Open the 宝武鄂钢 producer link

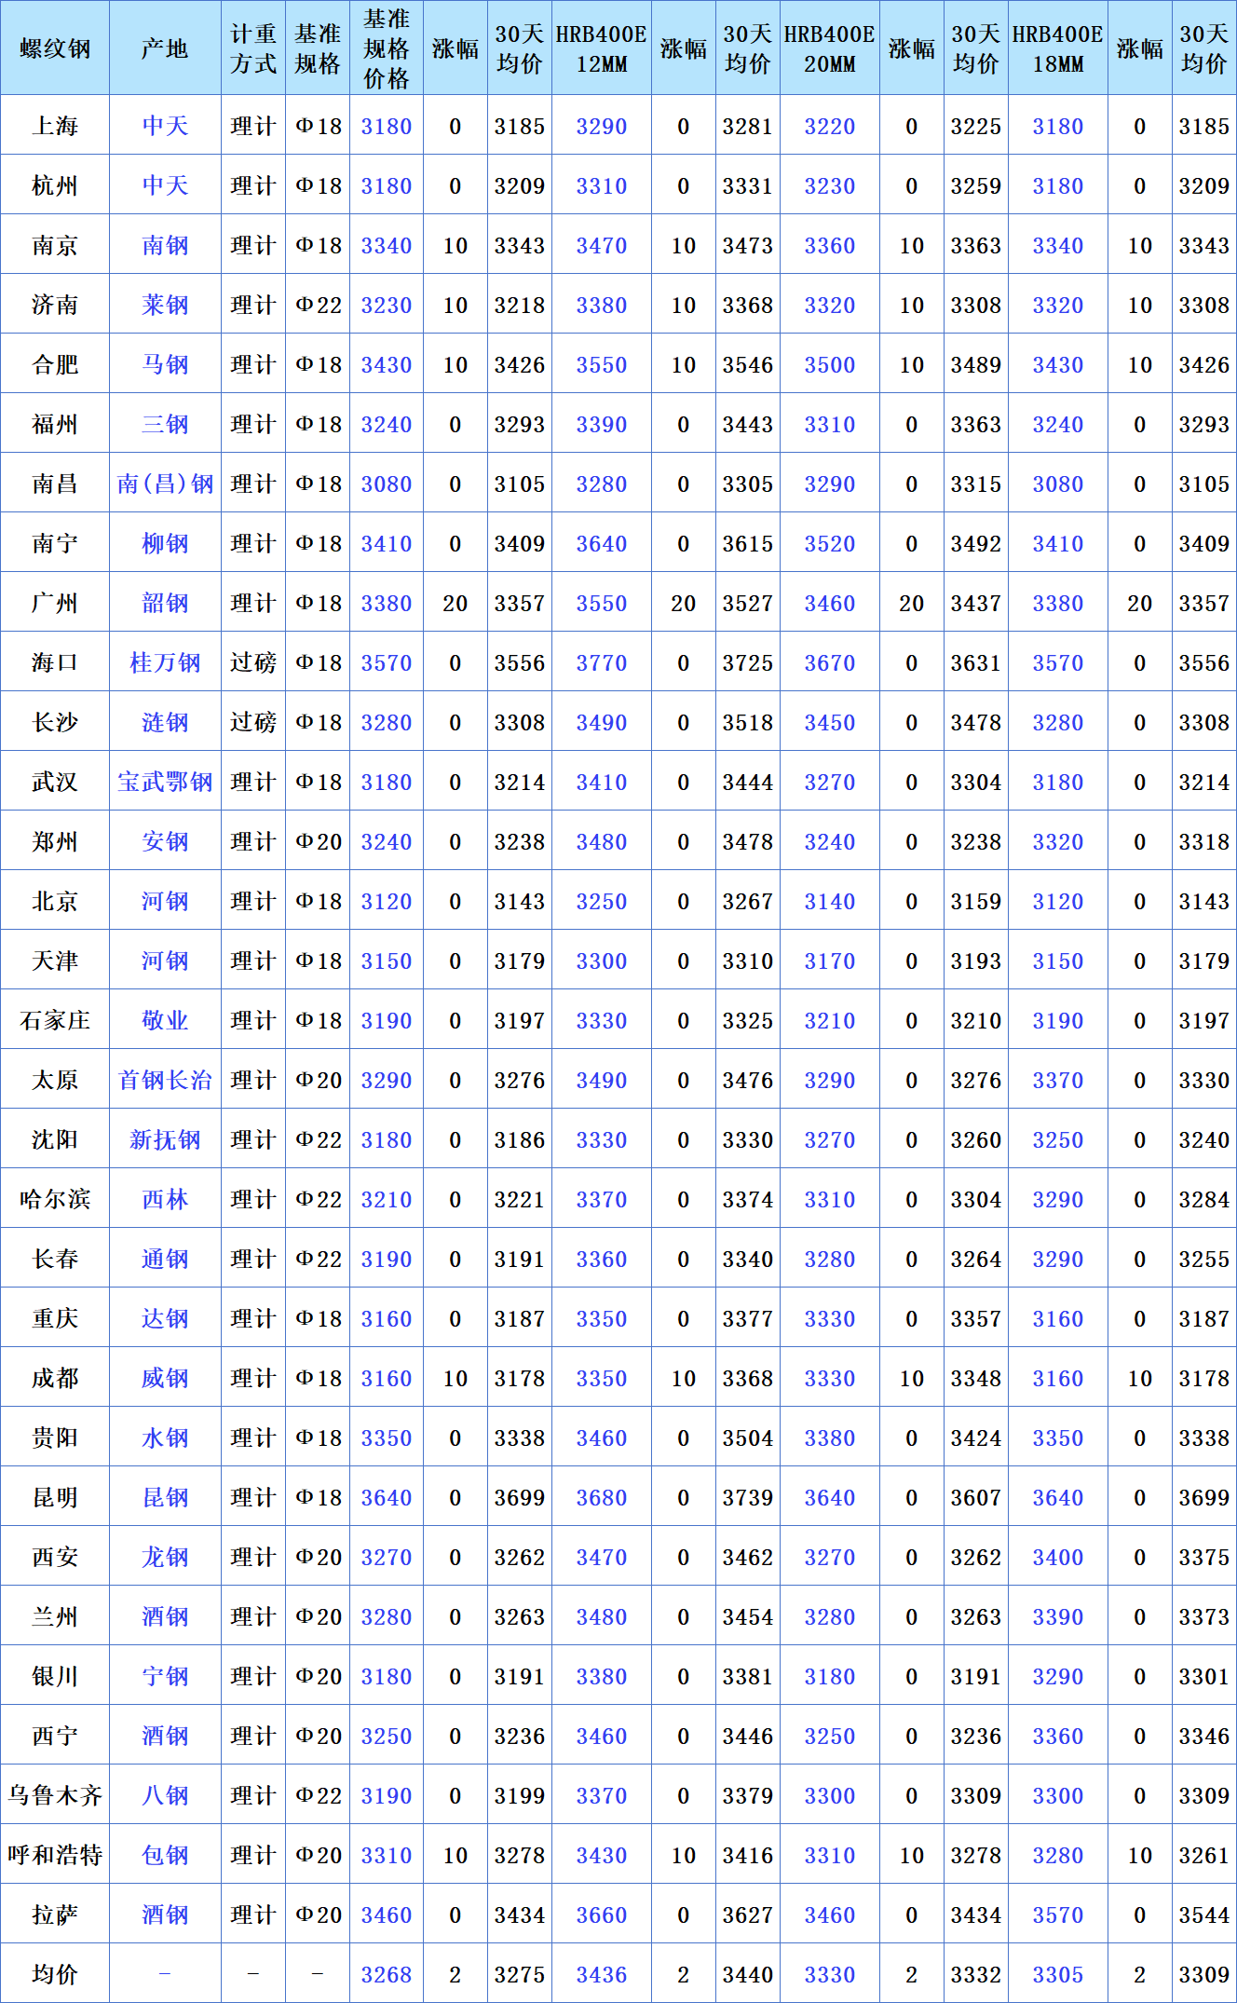(x=165, y=782)
